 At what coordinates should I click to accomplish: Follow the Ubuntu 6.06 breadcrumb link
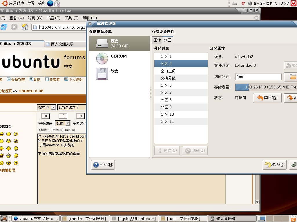tap(31, 91)
